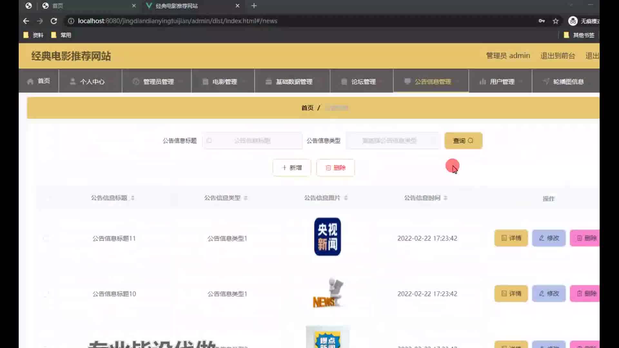This screenshot has height=348, width=619.
Task: Click the 首页 breadcrumb link
Action: click(307, 108)
